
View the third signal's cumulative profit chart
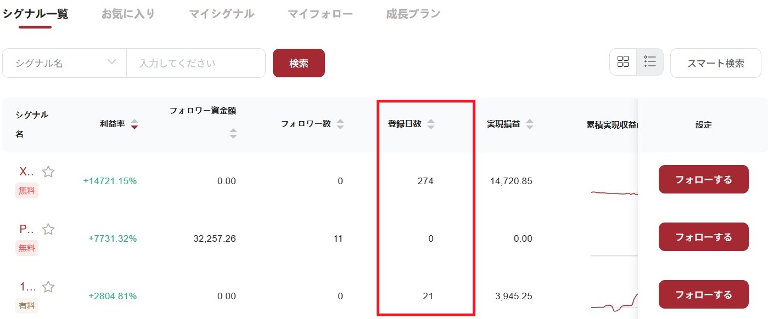[614, 300]
